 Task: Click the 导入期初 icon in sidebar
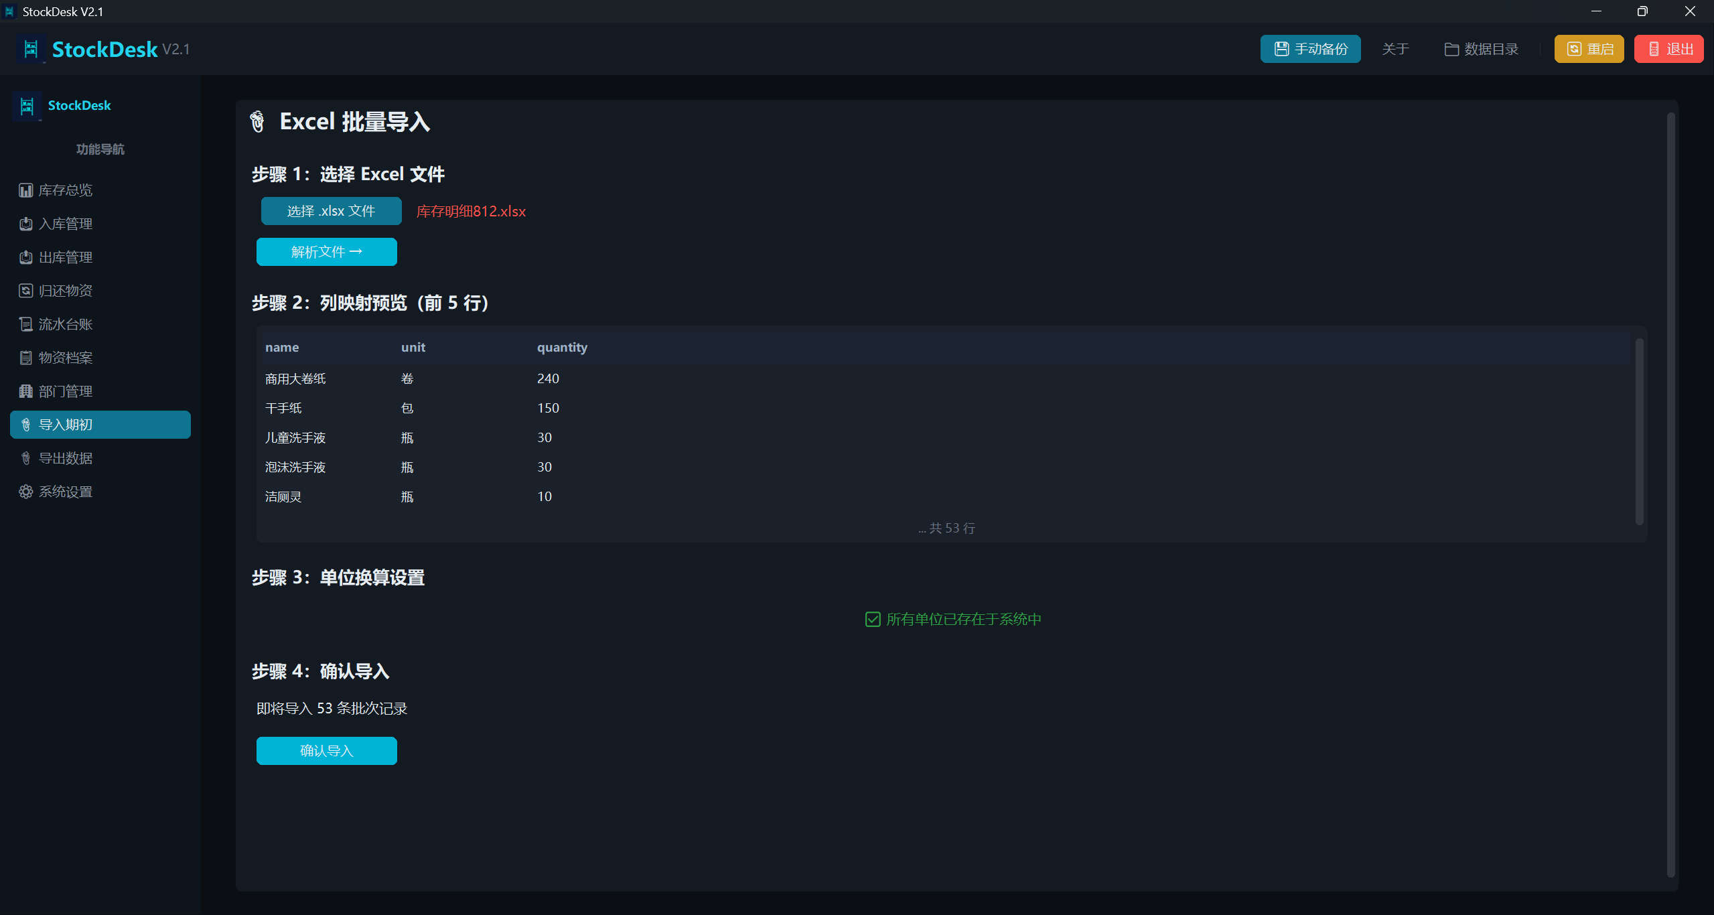[25, 425]
